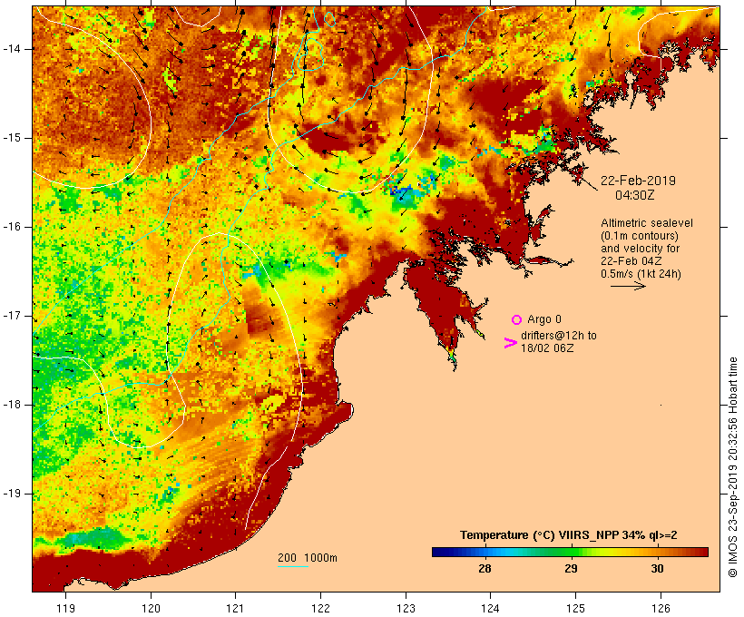Click the 119 longitude axis label
This screenshot has width=744, height=617.
point(65,608)
